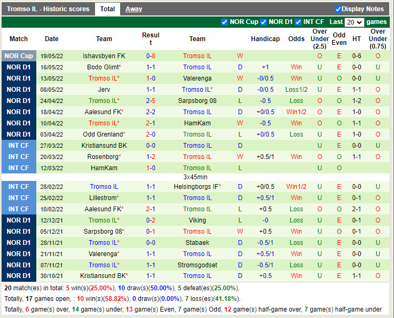Open the Jerv team page

[x=104, y=90]
